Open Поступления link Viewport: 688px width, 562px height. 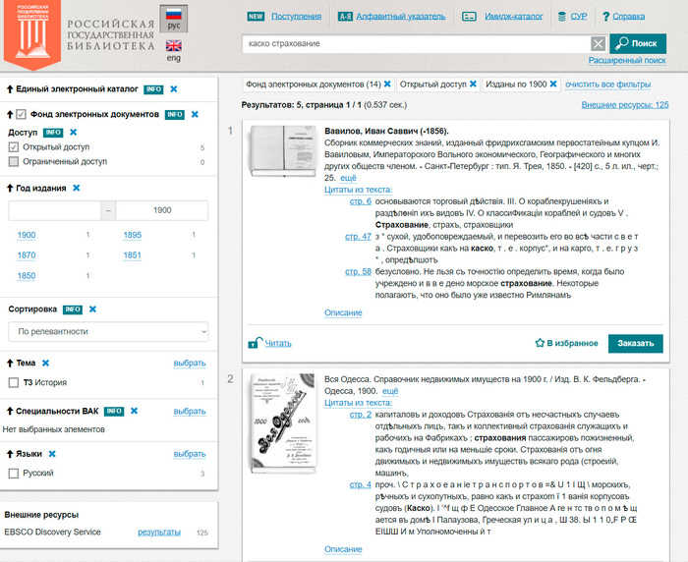pos(296,17)
